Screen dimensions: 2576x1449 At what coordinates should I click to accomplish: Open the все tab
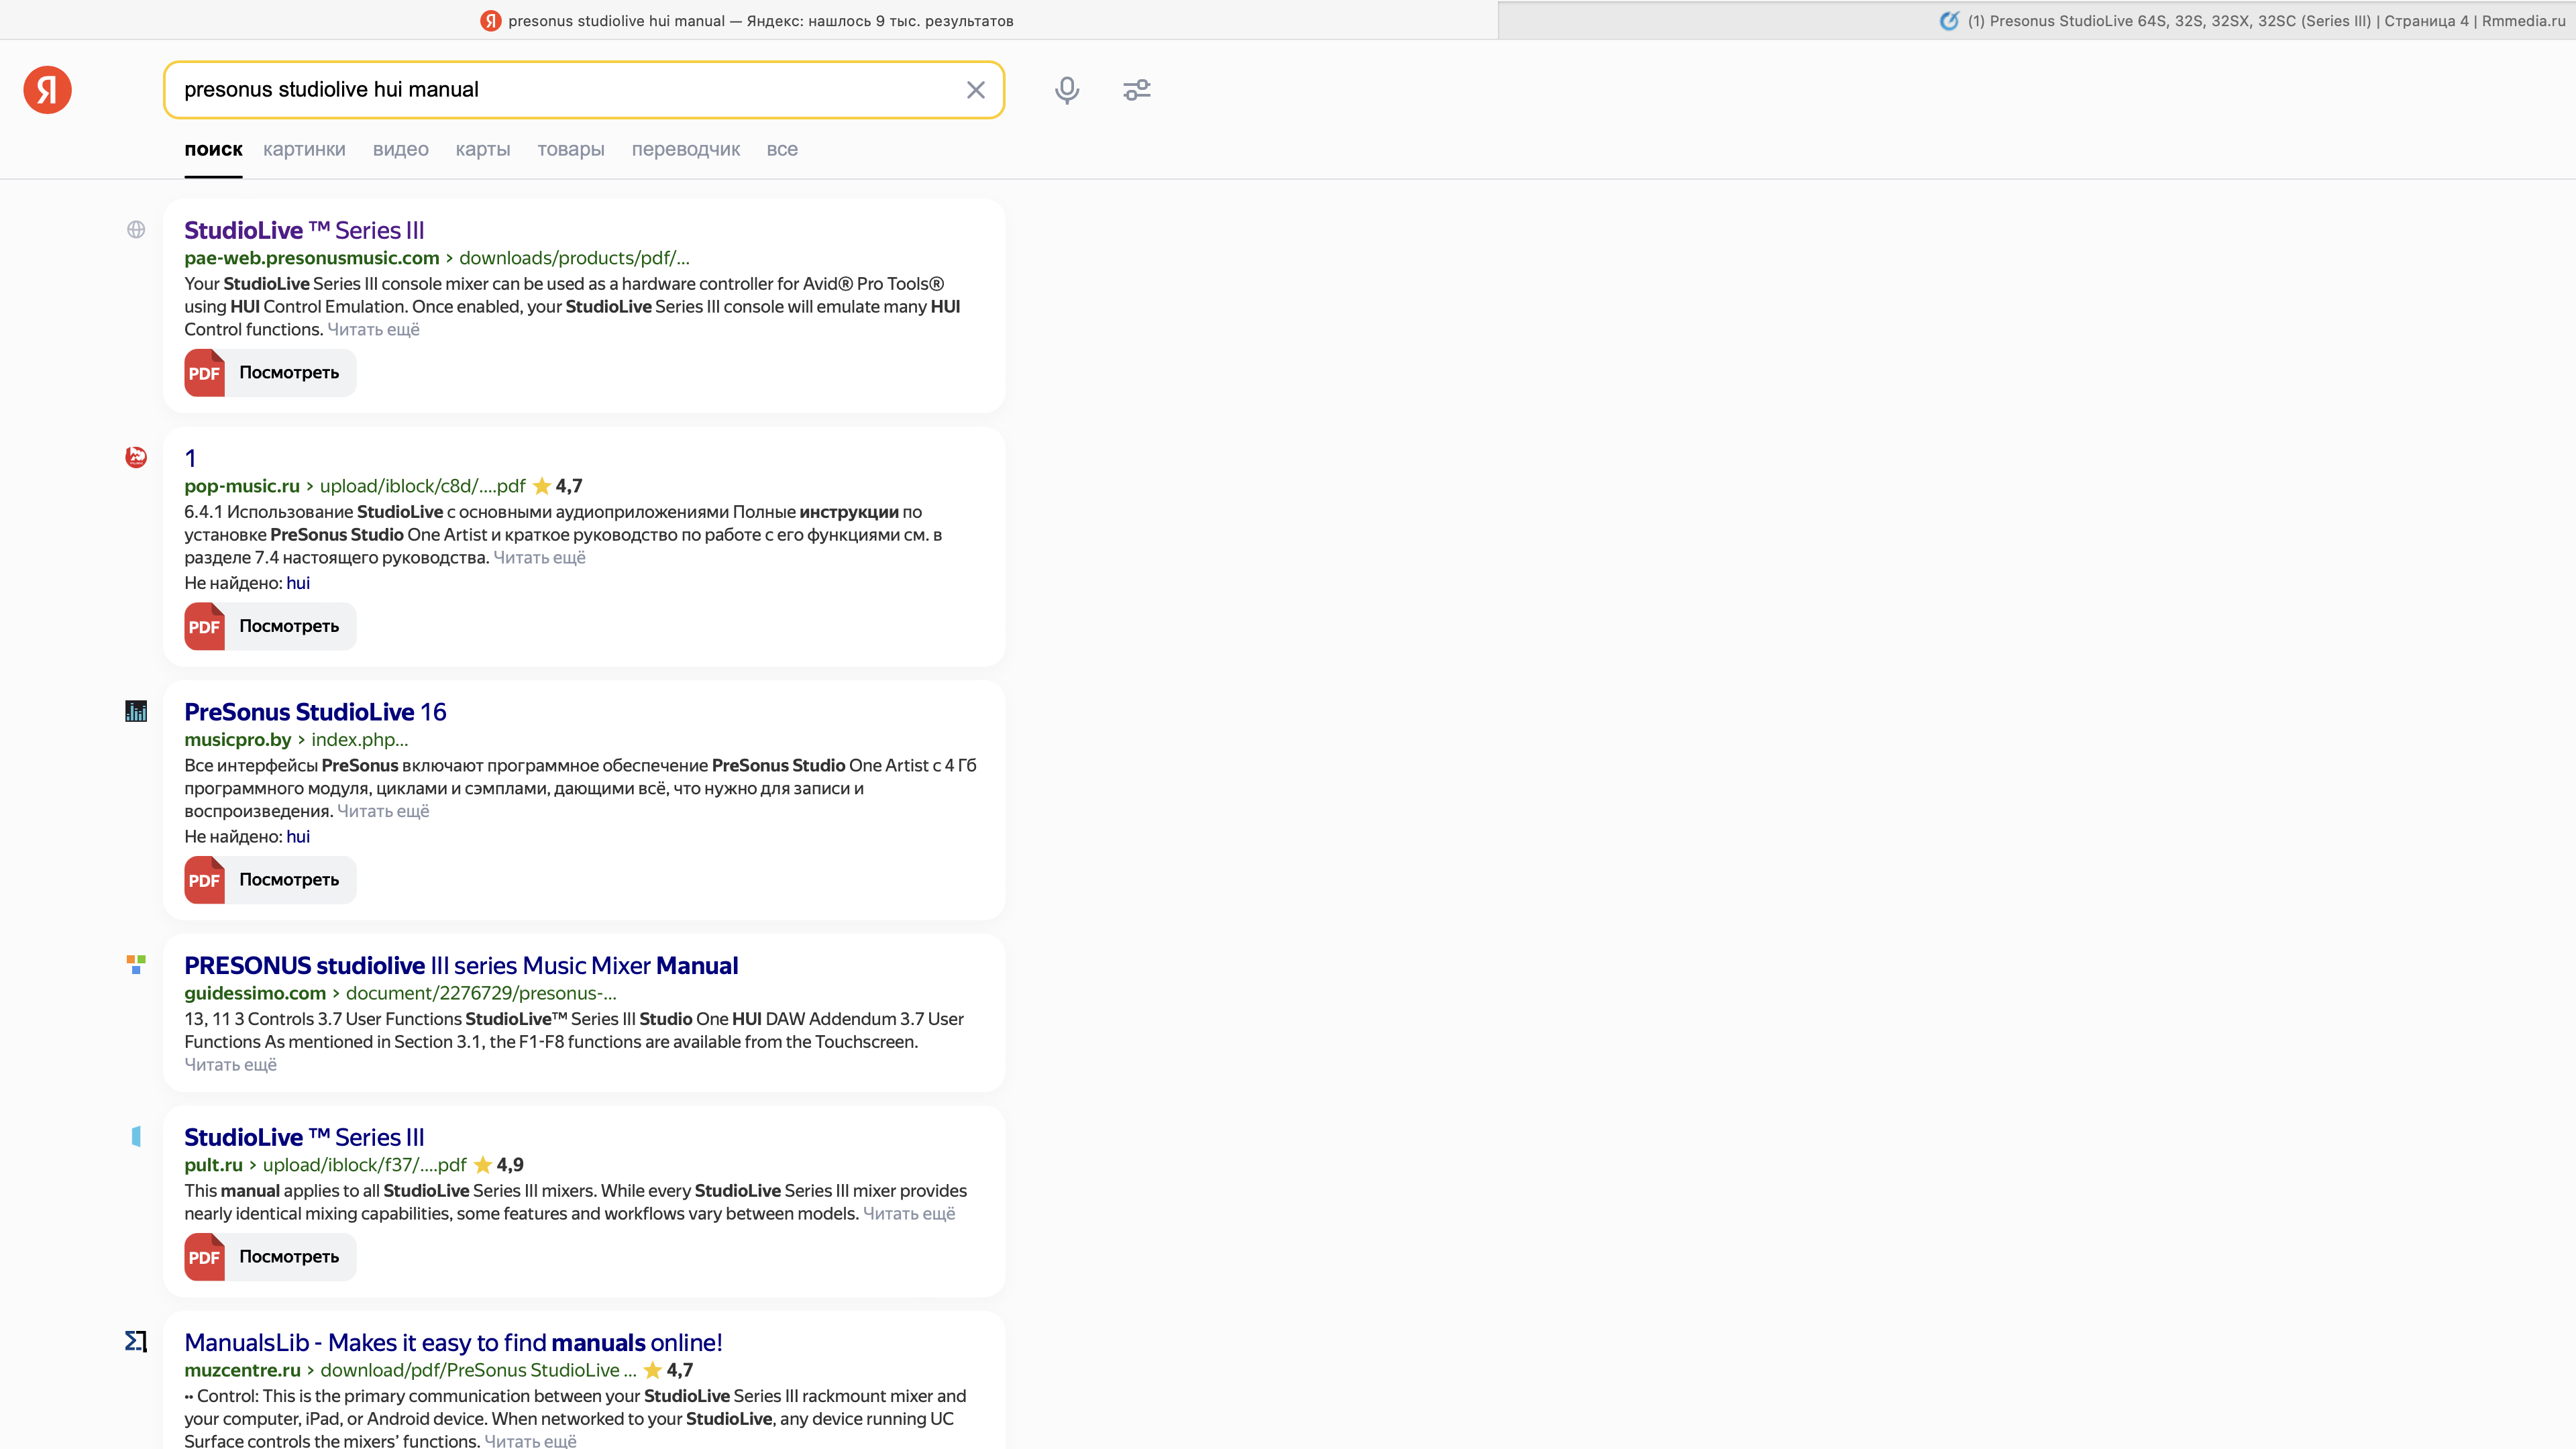coord(782,149)
